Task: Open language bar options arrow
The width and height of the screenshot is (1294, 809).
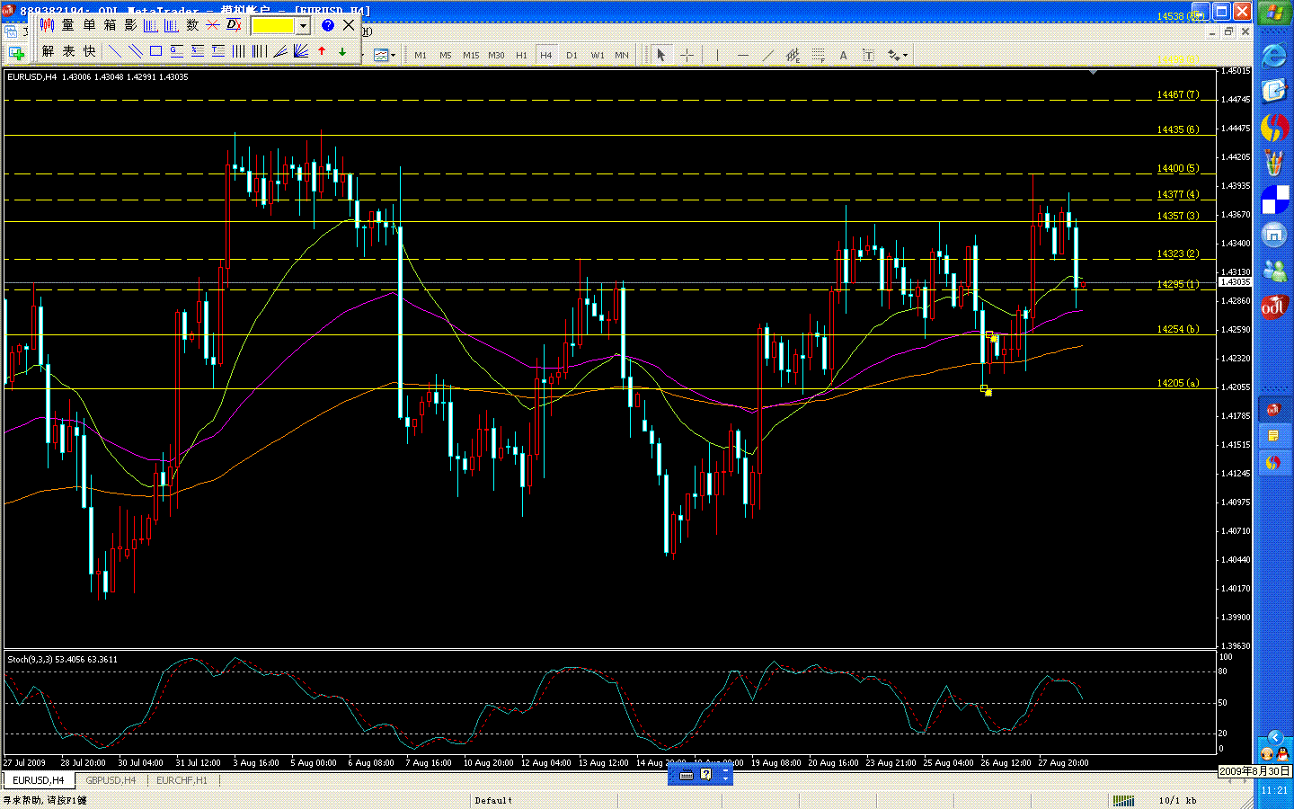Action: [x=726, y=778]
